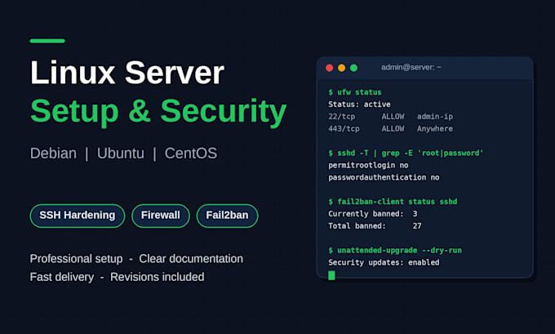Click the sshd -T grep command line

click(x=406, y=153)
